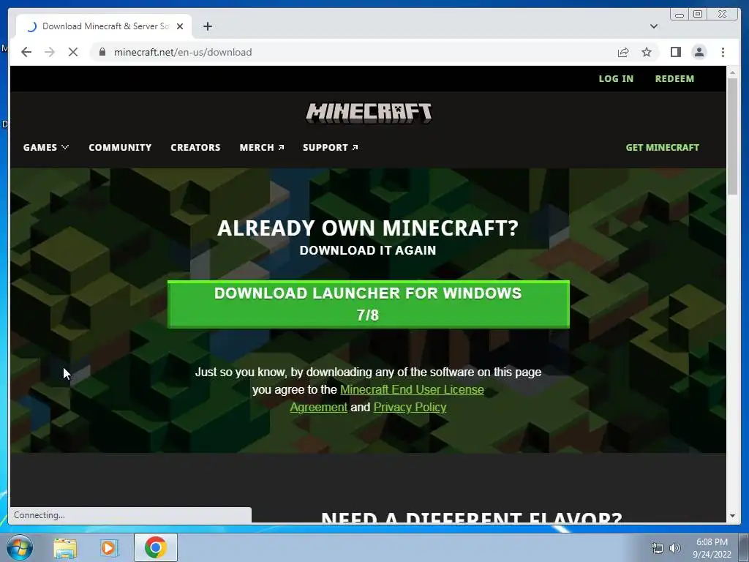
Task: Close the Download Minecraft tab
Action: 180,26
